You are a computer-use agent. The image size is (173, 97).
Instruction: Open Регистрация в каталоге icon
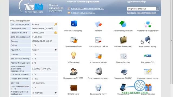(x=99, y=71)
